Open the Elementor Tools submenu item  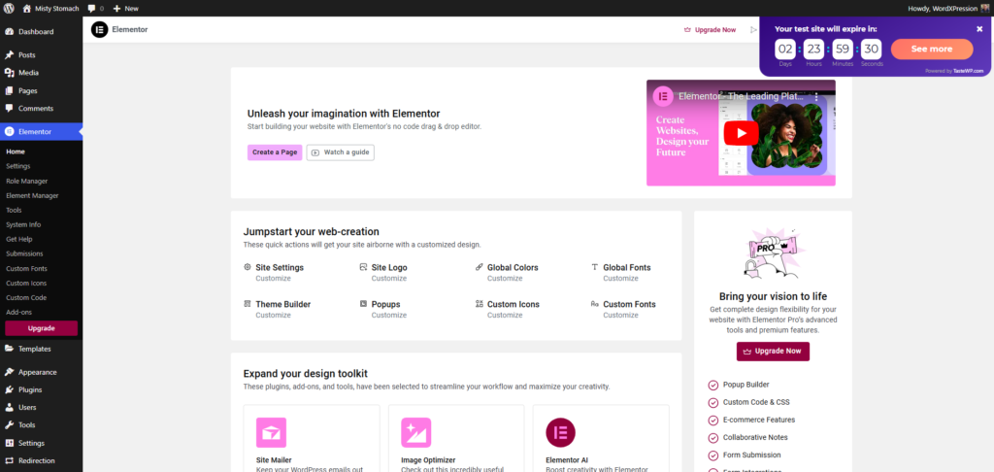(14, 210)
